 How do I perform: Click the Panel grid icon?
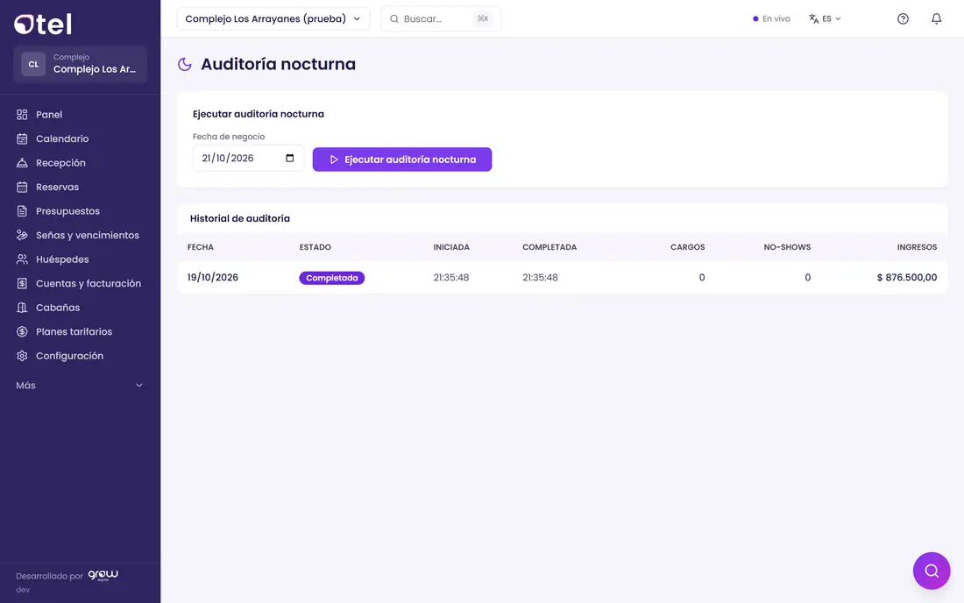coord(22,114)
